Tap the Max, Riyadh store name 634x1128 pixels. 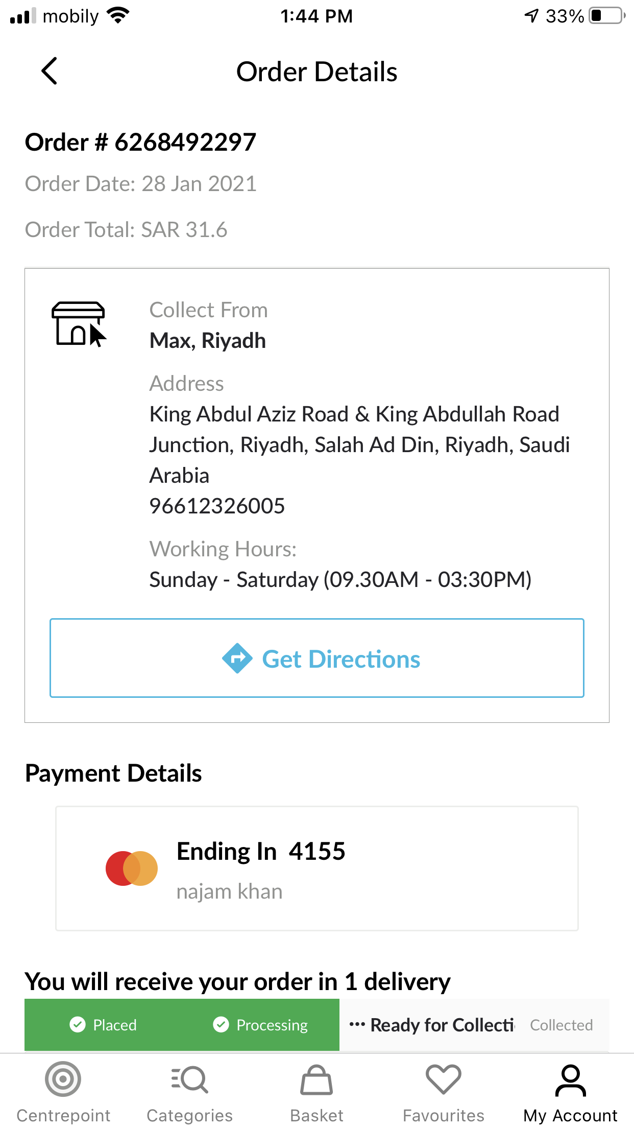[208, 341]
